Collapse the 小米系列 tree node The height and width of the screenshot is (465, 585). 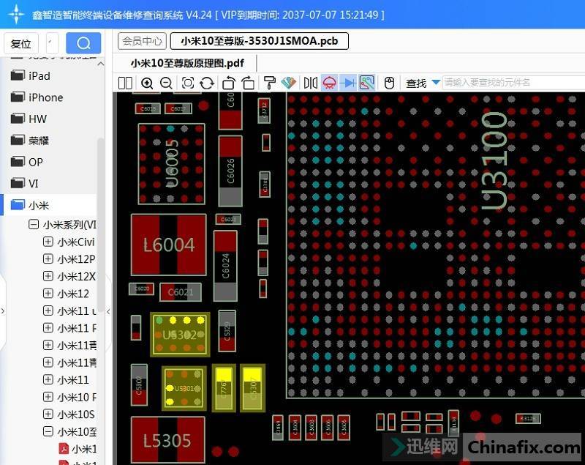pos(34,225)
